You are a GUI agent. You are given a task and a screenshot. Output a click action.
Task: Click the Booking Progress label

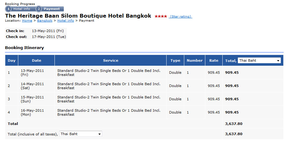(x=20, y=4)
